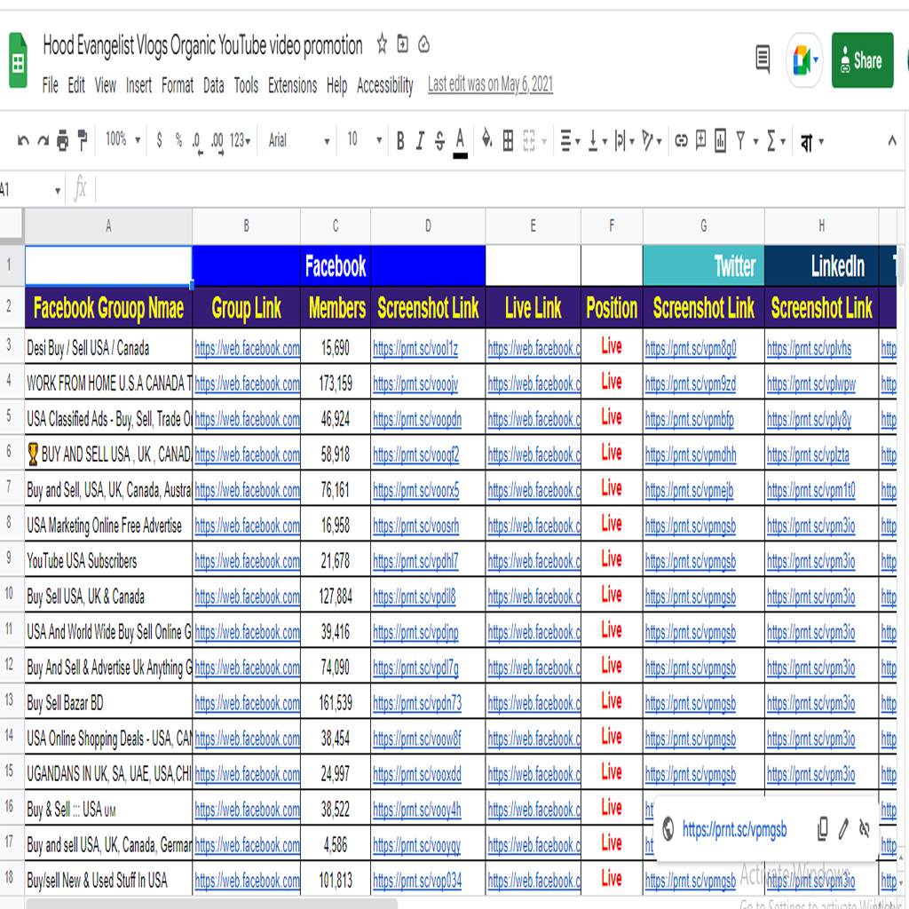The image size is (909, 909).
Task: Click the Move to folder icon
Action: pos(402,44)
